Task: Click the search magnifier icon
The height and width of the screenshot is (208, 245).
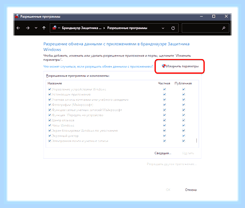Action: [224, 28]
